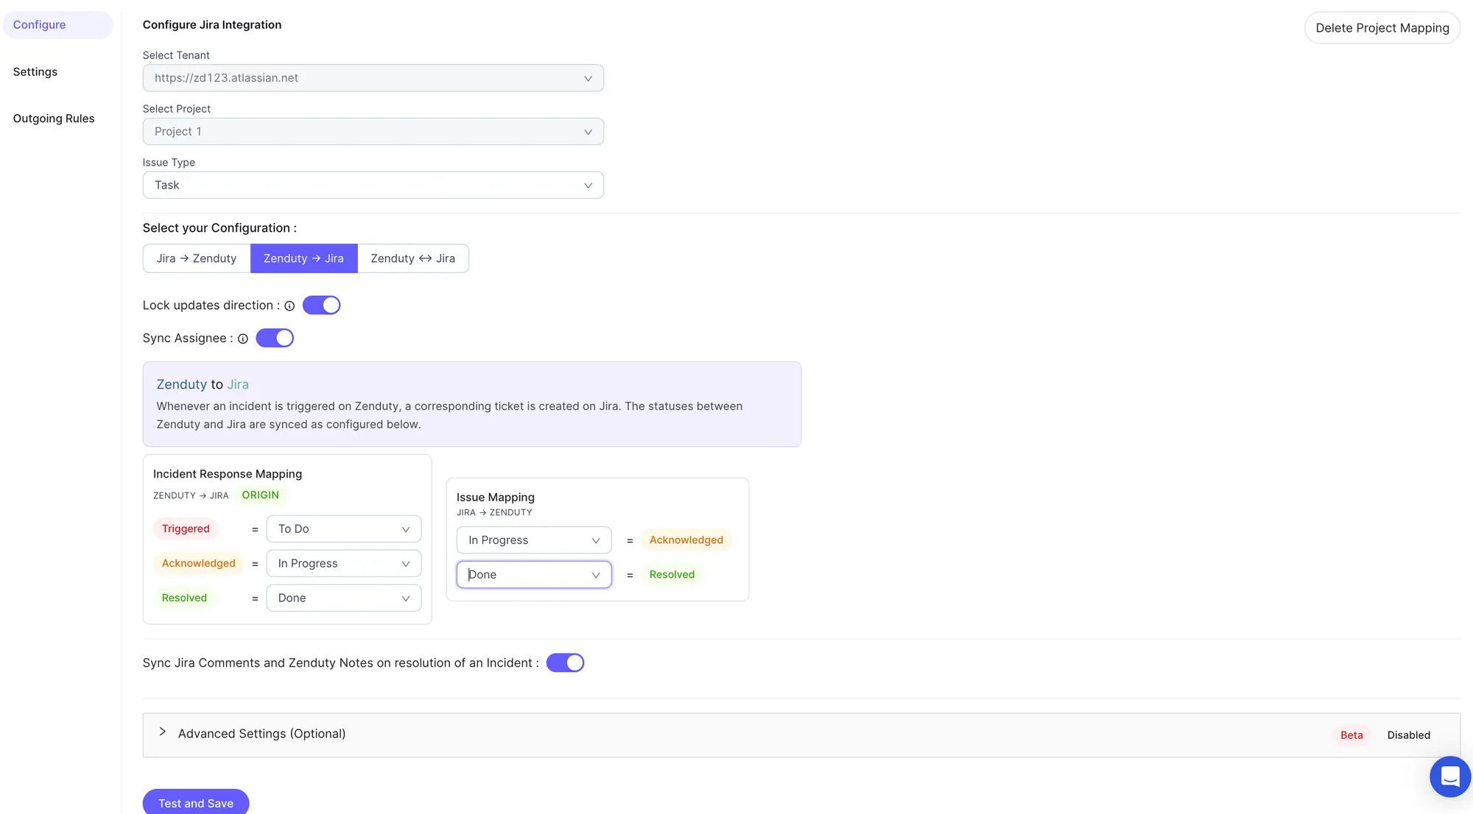Image resolution: width=1473 pixels, height=814 pixels.
Task: Click Delete Project Mapping button
Action: click(x=1382, y=28)
